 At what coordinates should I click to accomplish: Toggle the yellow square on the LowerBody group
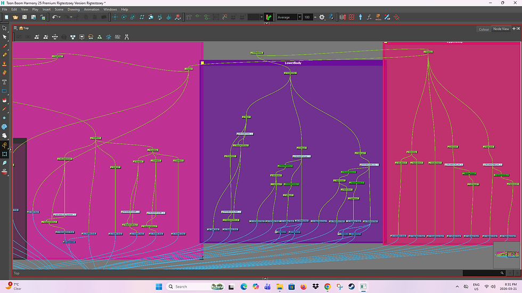(x=202, y=63)
